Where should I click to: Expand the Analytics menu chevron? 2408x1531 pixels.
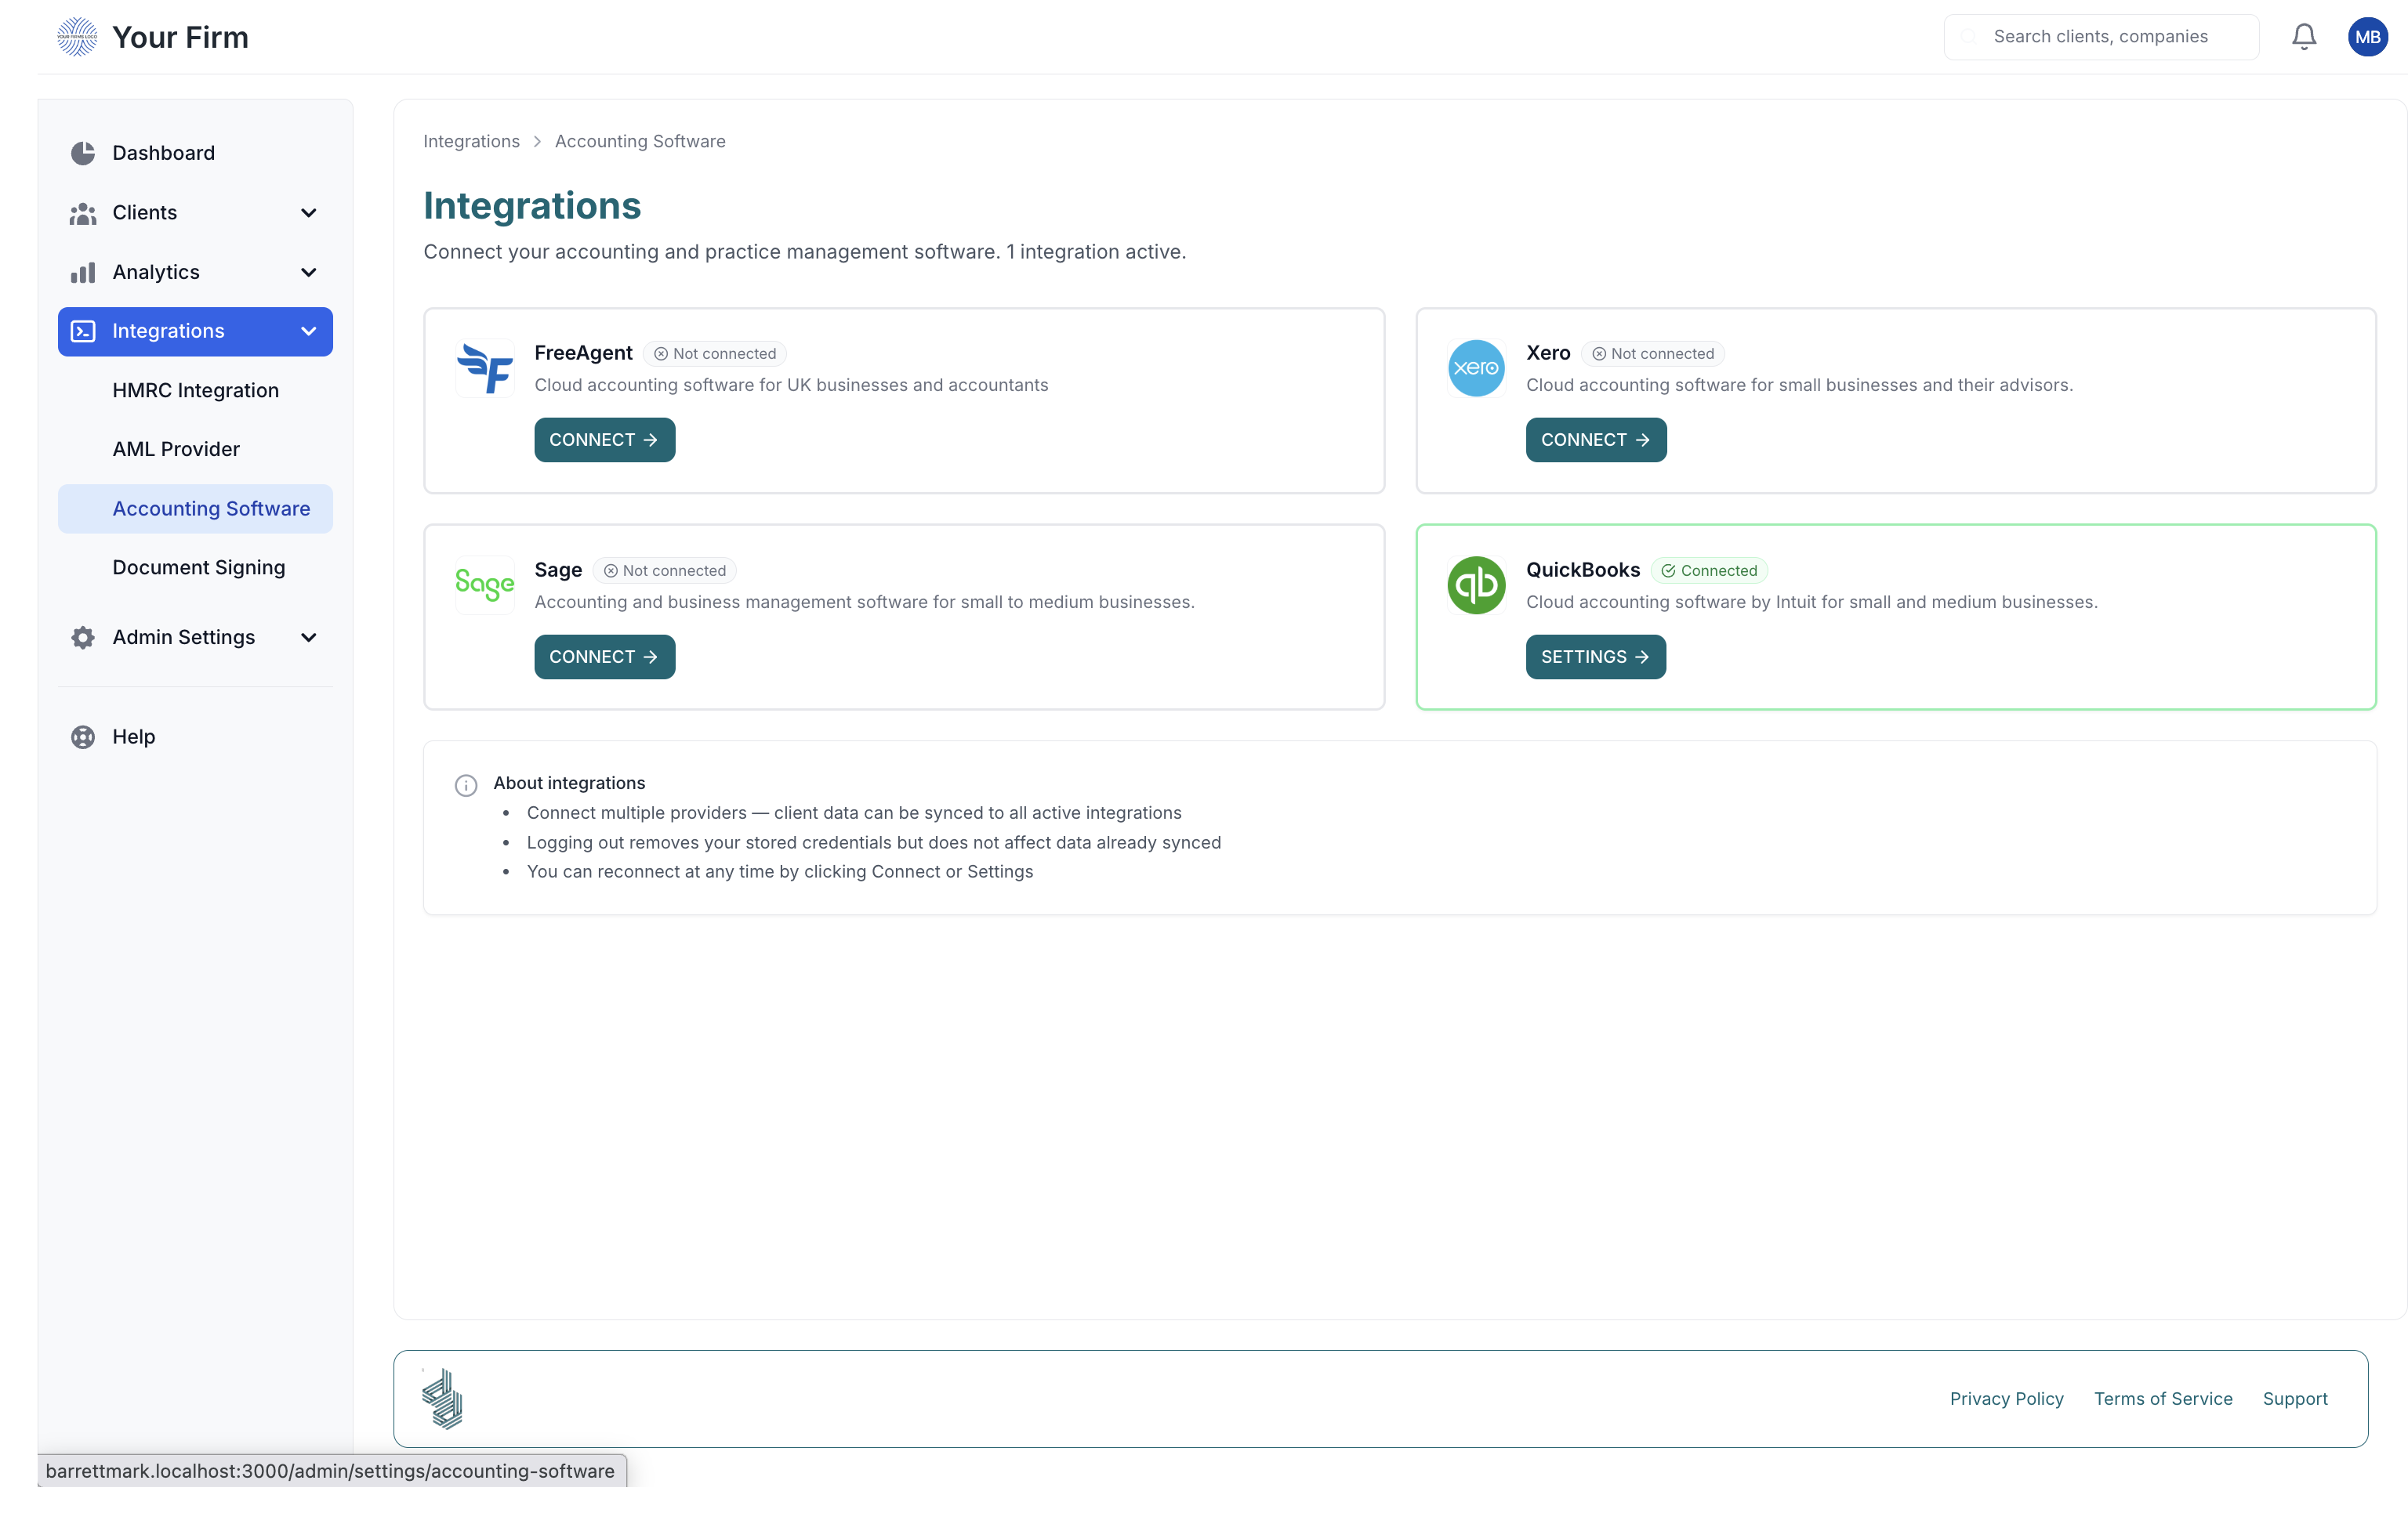(309, 272)
